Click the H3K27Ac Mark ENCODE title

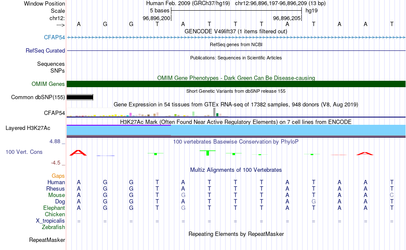tap(236, 122)
